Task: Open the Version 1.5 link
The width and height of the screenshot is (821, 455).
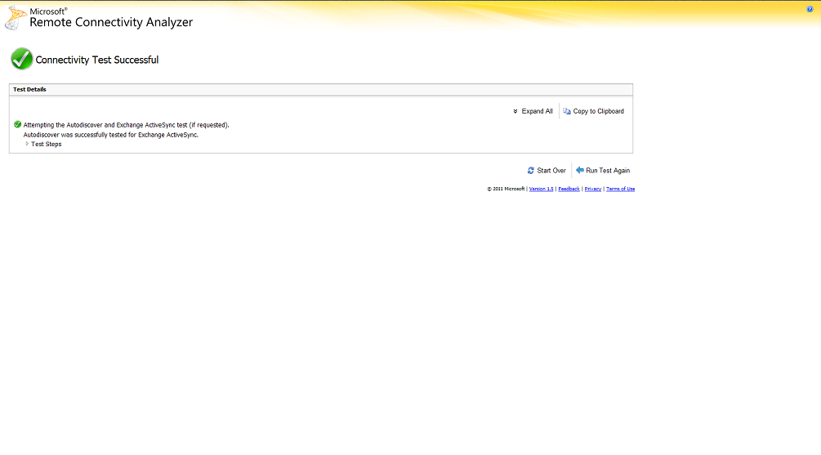Action: 541,189
